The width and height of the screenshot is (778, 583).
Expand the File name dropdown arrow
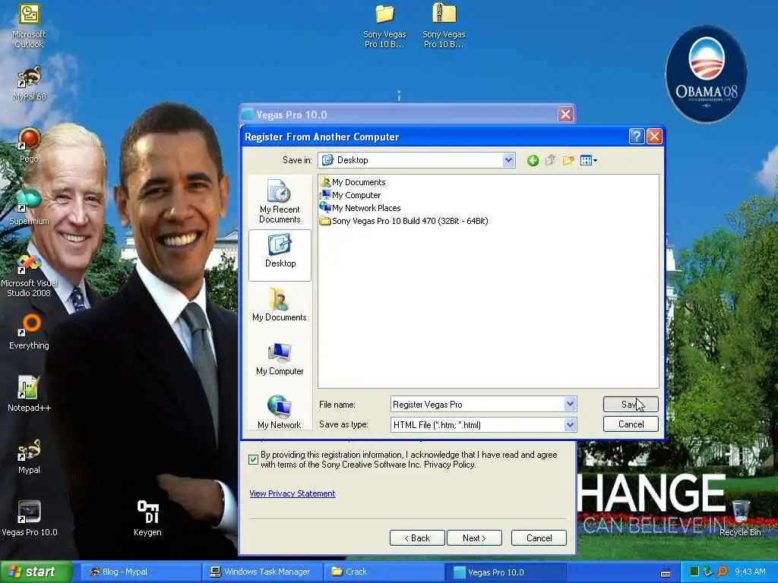pos(570,404)
